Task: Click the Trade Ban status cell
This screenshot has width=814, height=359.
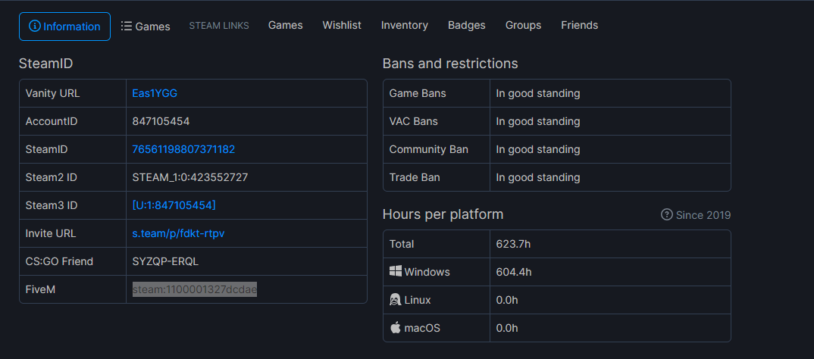Action: point(610,177)
